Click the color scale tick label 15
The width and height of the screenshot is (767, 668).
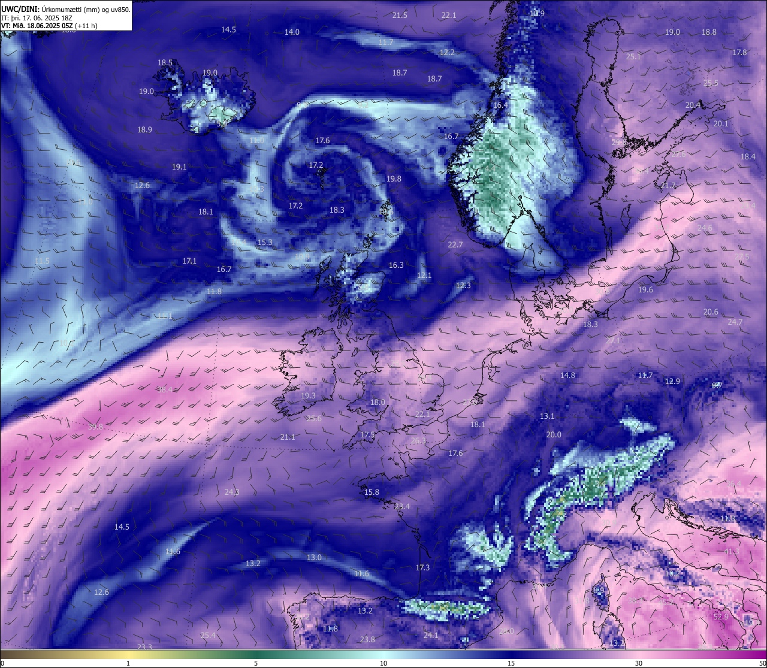click(x=511, y=663)
